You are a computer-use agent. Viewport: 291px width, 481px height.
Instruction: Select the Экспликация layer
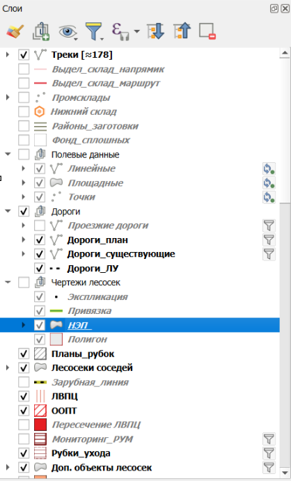pos(97,297)
